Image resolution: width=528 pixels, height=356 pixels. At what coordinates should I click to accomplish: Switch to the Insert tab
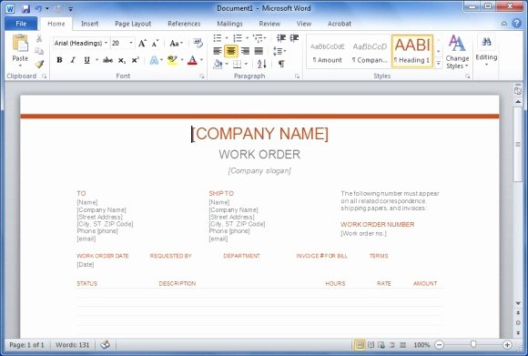click(x=89, y=24)
